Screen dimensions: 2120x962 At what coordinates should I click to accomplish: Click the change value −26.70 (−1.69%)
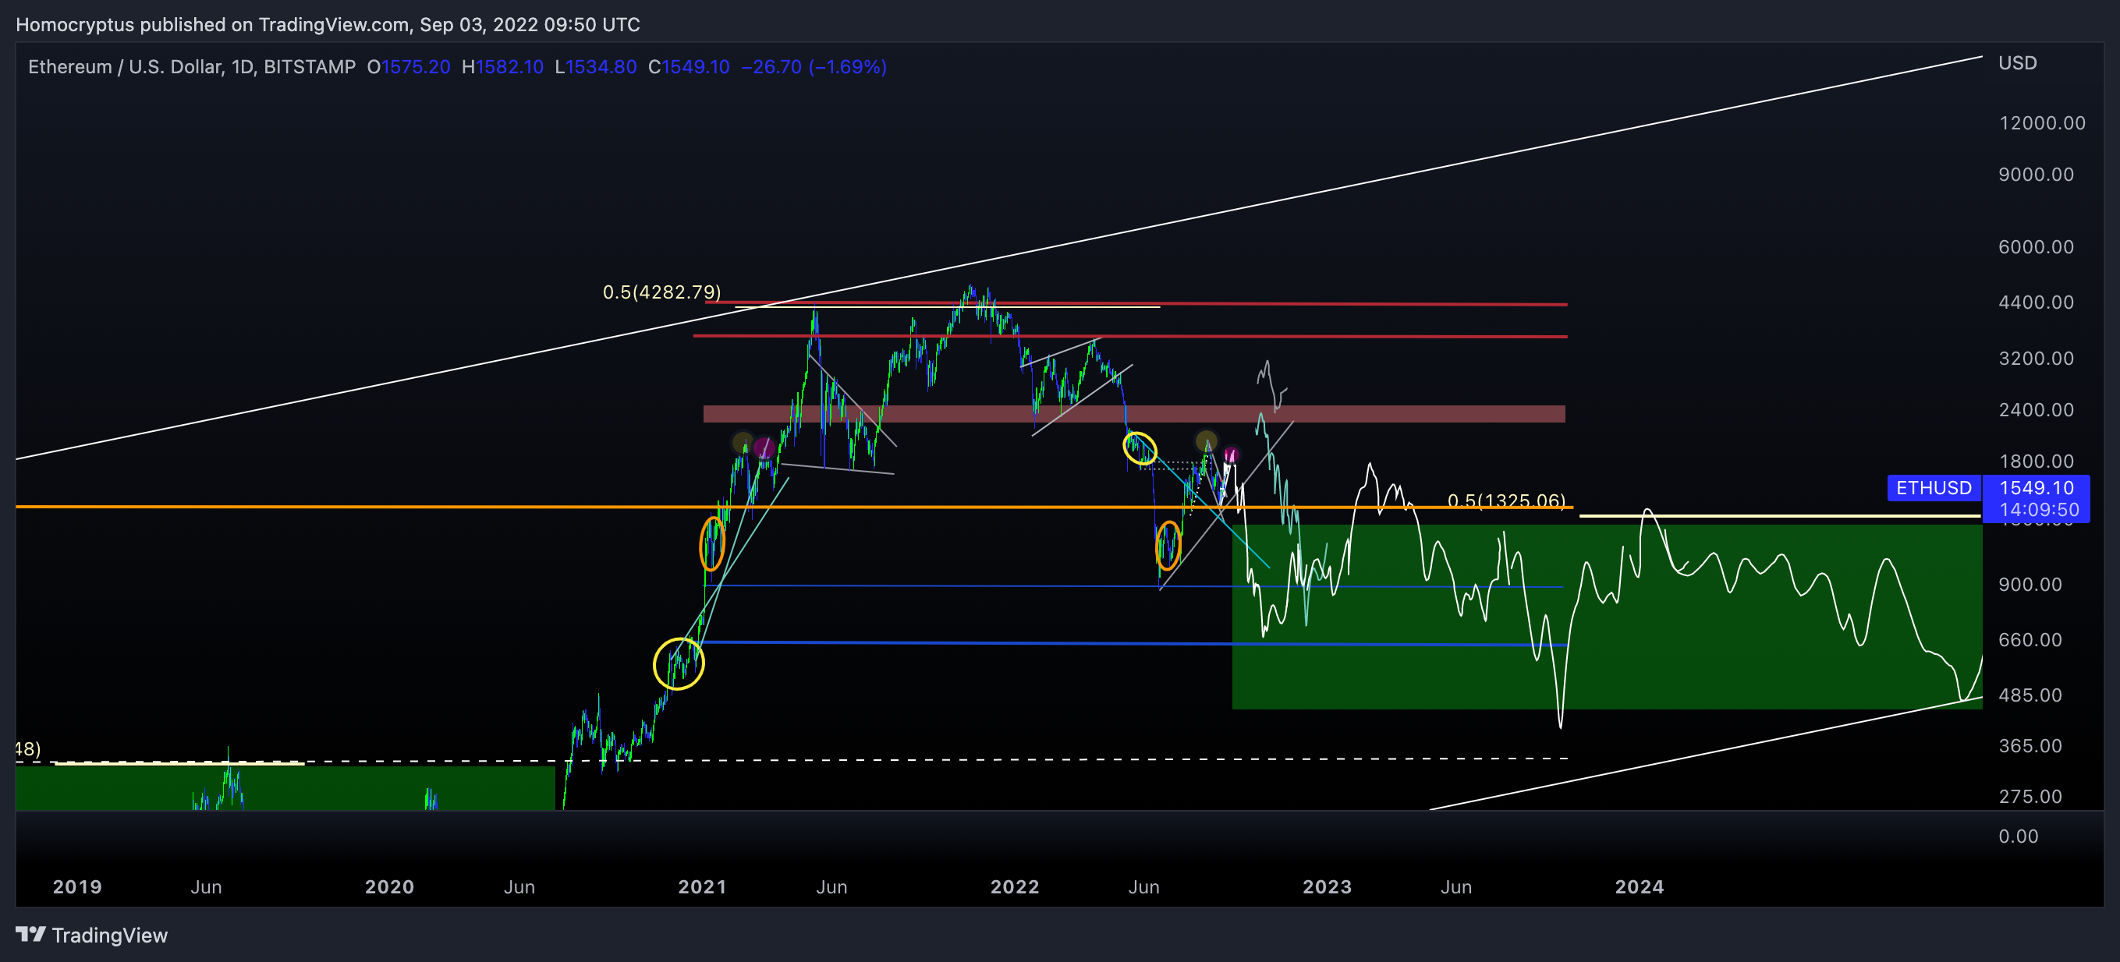[814, 66]
